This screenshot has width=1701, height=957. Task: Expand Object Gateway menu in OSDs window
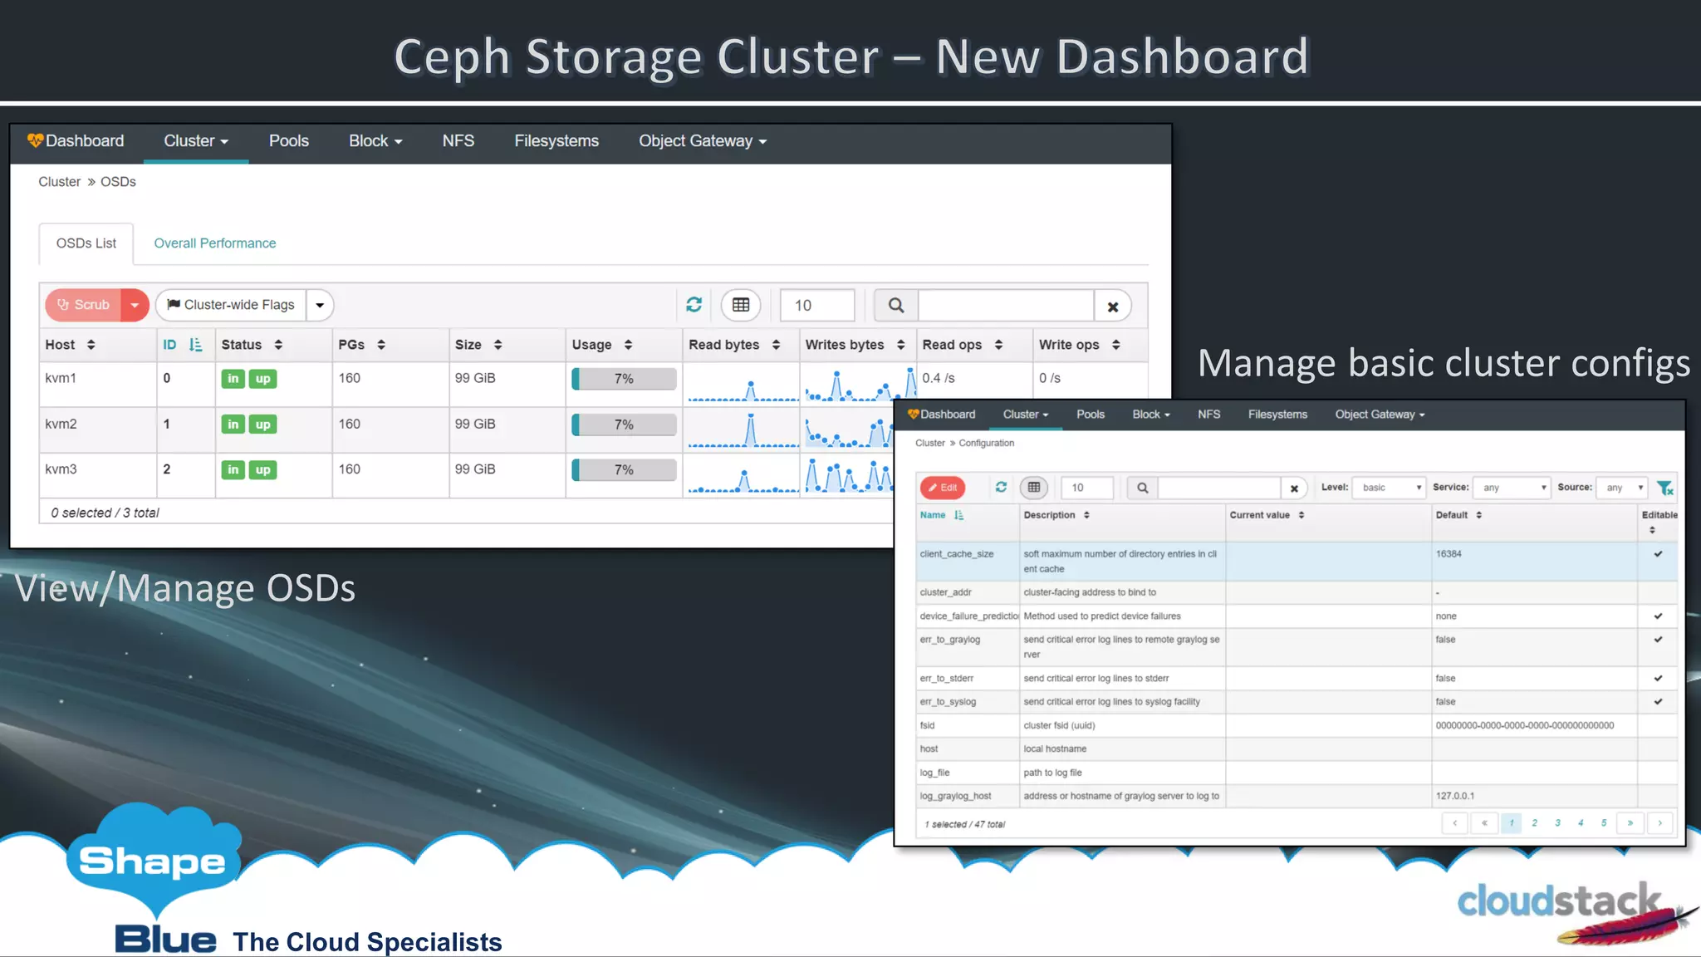tap(703, 141)
